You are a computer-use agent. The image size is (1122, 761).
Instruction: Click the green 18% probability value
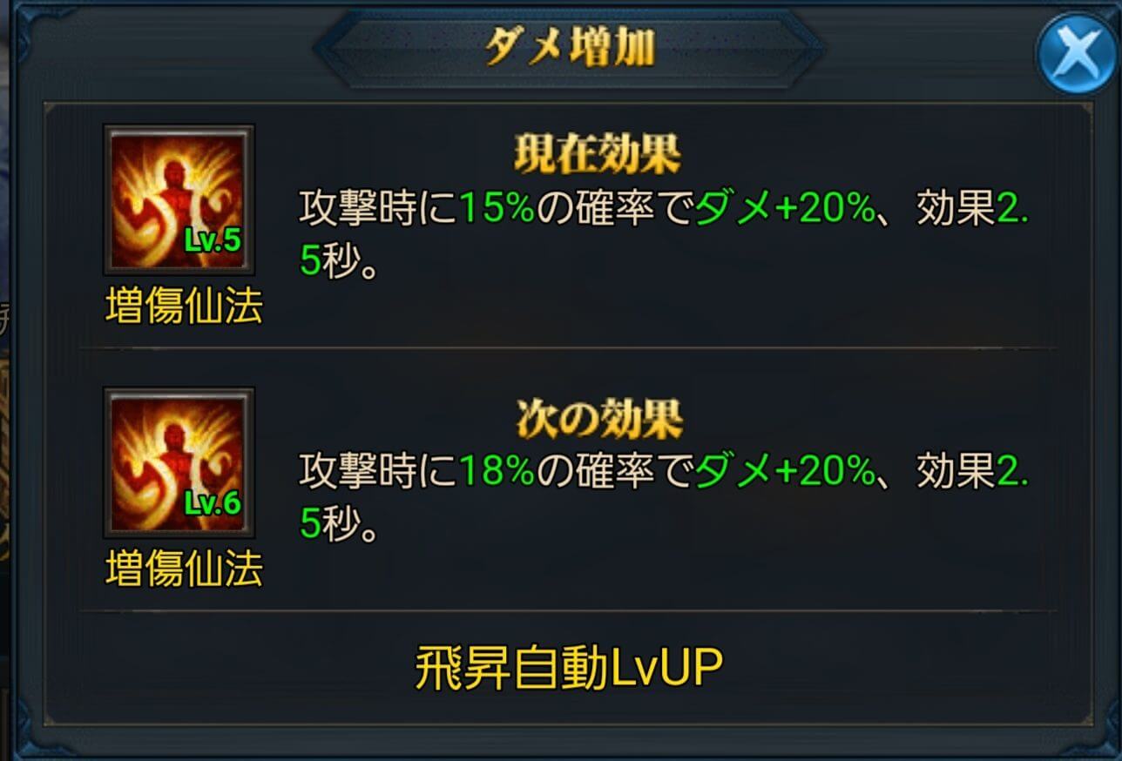[x=497, y=473]
